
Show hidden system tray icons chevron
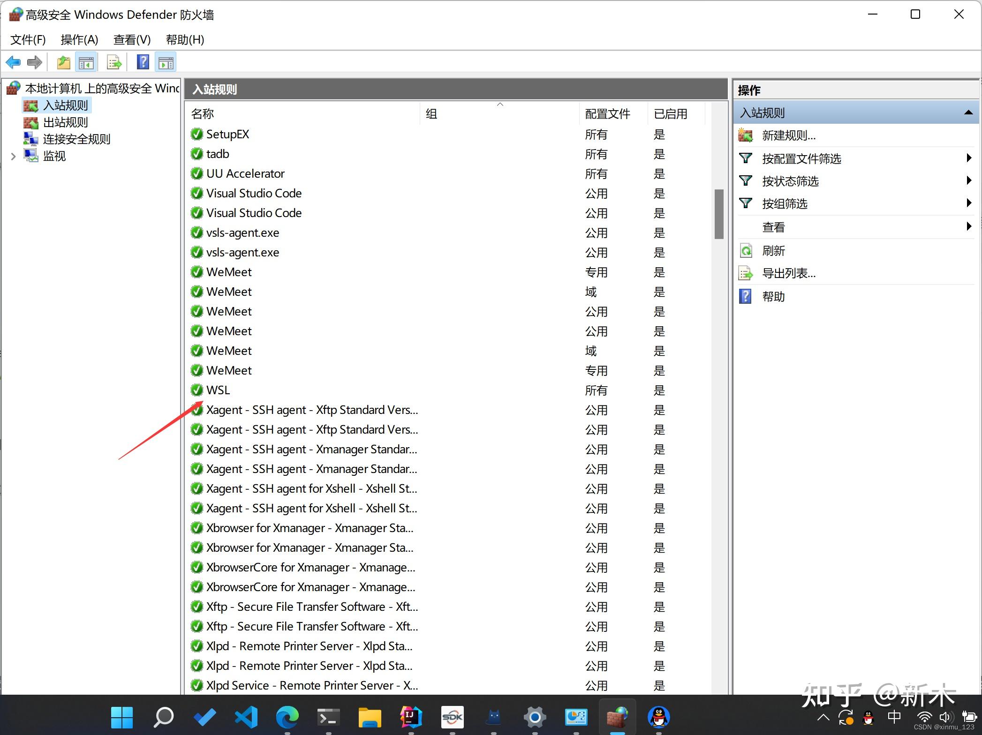click(823, 717)
